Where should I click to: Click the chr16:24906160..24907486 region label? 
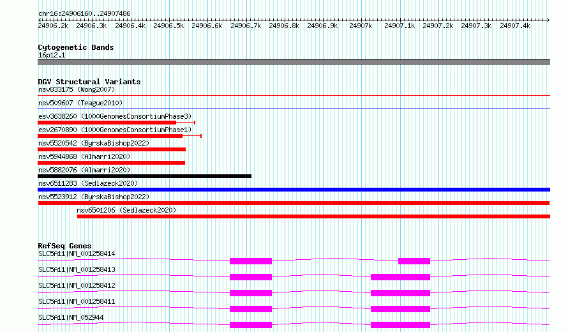[x=84, y=13]
